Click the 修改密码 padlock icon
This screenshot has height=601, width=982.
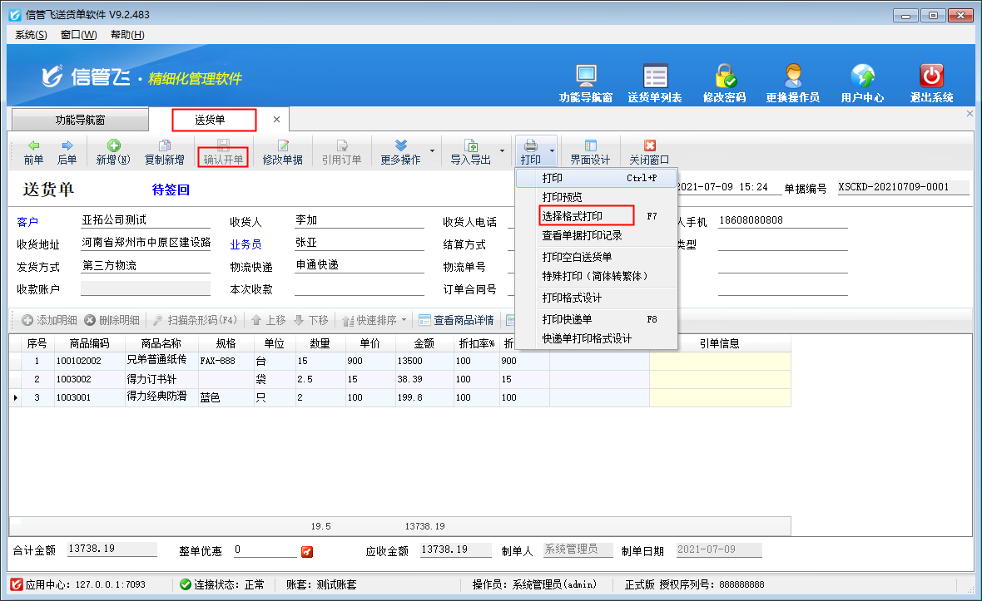click(724, 76)
